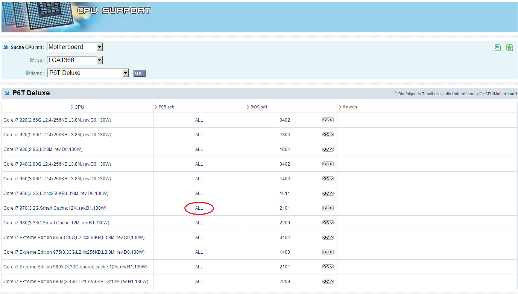This screenshot has width=518, height=294.
Task: Click GO button in Extreme Edition 990X row
Action: tap(328, 282)
